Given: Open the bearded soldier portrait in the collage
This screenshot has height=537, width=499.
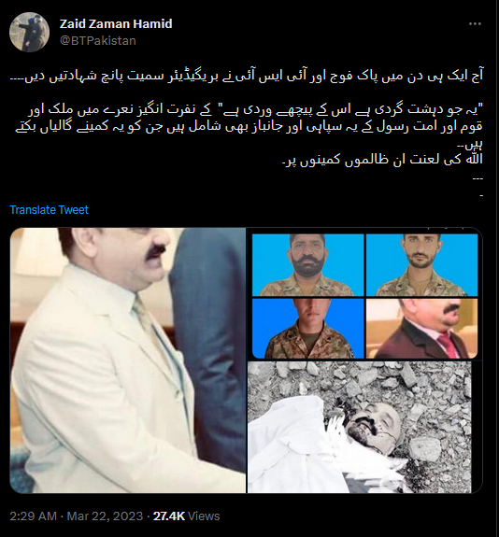Looking at the screenshot, I should 307,264.
